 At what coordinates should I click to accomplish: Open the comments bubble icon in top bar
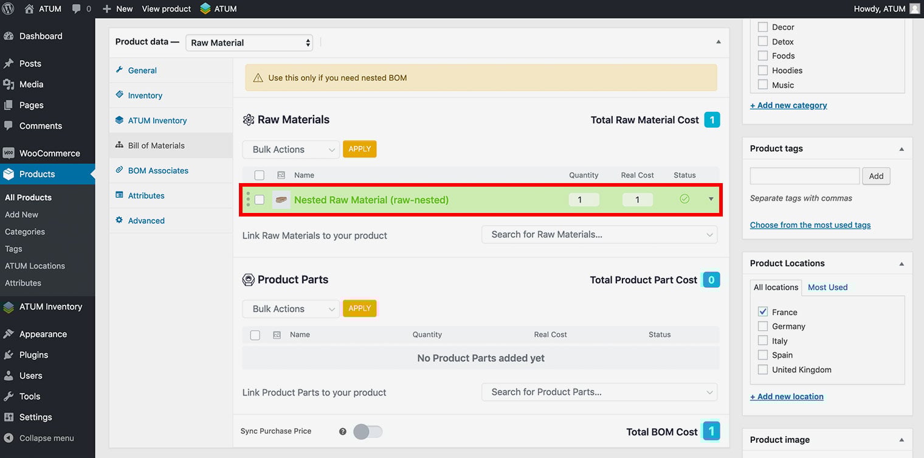pyautogui.click(x=77, y=9)
